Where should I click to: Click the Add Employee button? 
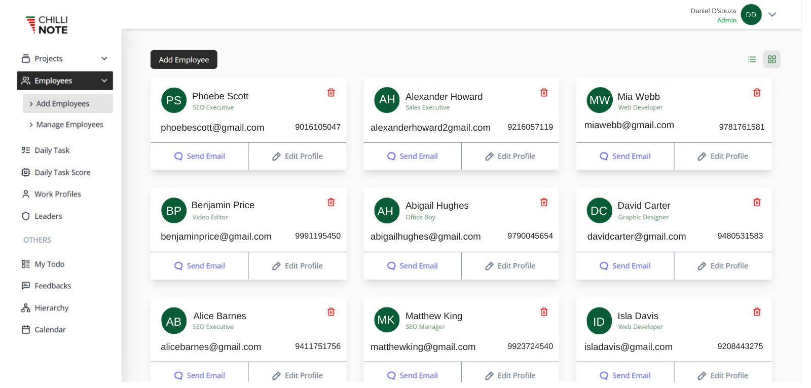click(183, 60)
